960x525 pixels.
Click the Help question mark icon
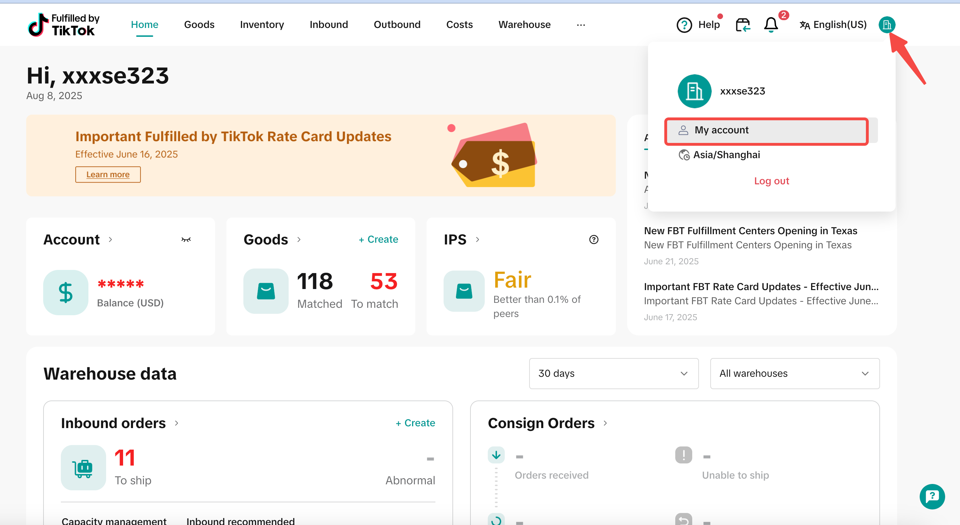click(x=684, y=25)
